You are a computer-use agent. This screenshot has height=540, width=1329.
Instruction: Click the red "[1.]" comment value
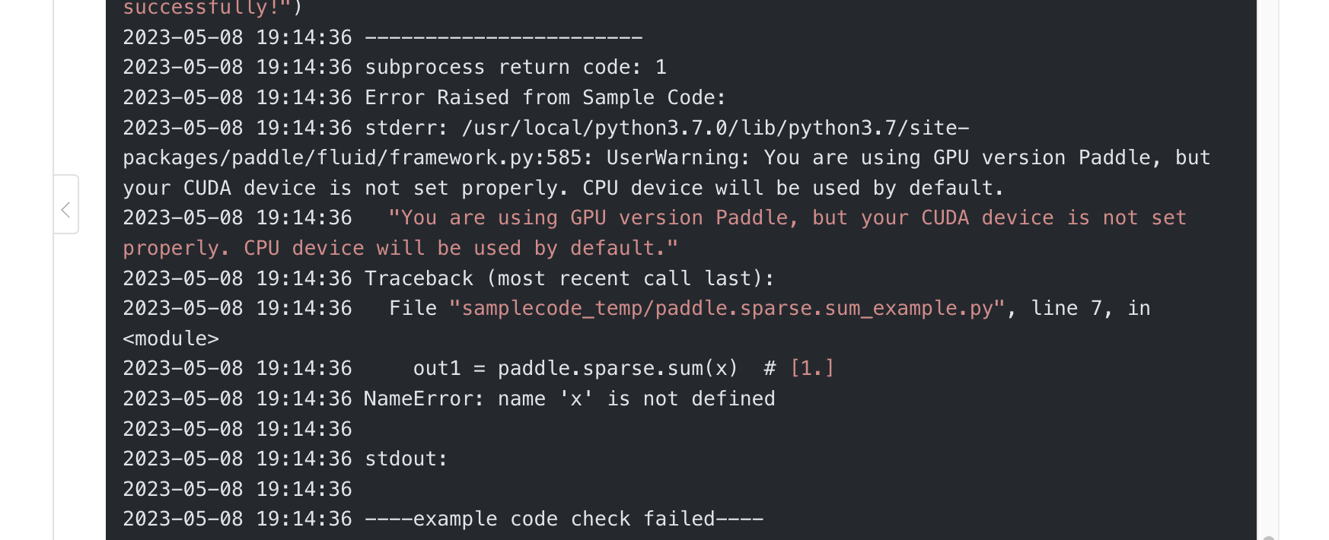pyautogui.click(x=812, y=369)
